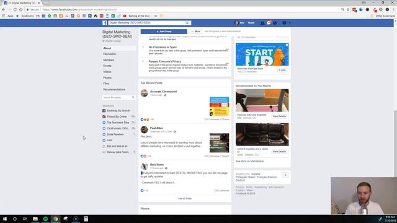Open the Apps bookmarks shortcut

[7, 15]
